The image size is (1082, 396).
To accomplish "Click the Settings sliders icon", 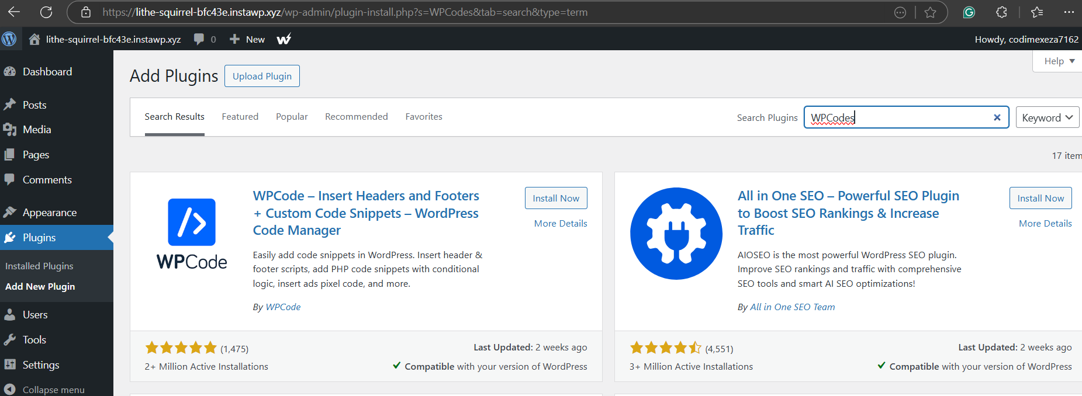I will click(x=10, y=364).
